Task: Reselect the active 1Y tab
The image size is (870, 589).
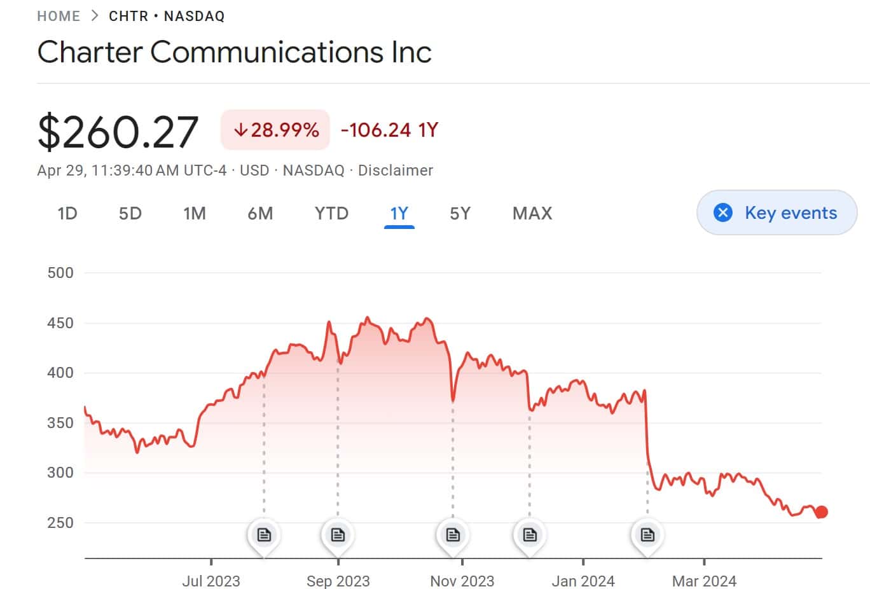Action: click(x=399, y=213)
